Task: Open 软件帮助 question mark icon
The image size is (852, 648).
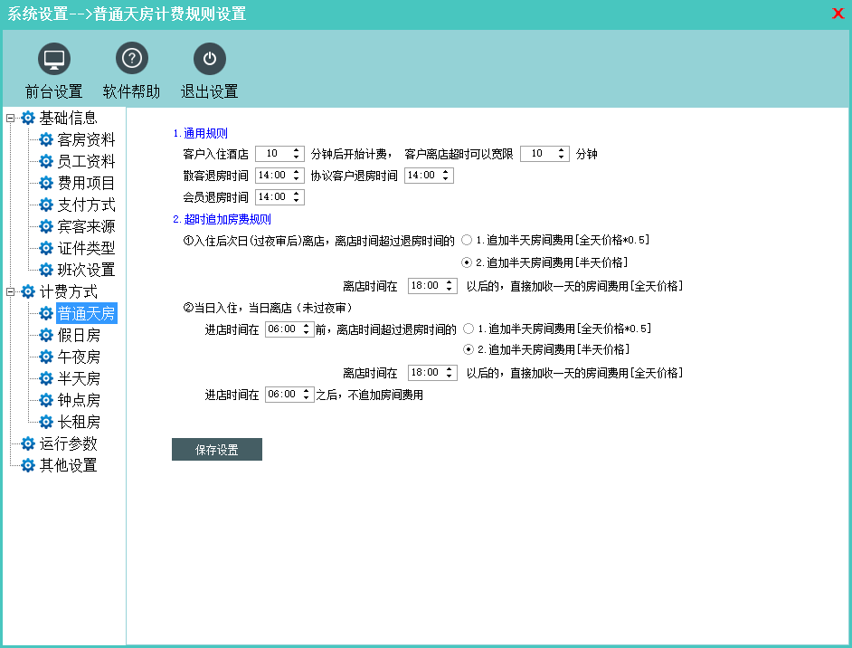Action: click(132, 60)
